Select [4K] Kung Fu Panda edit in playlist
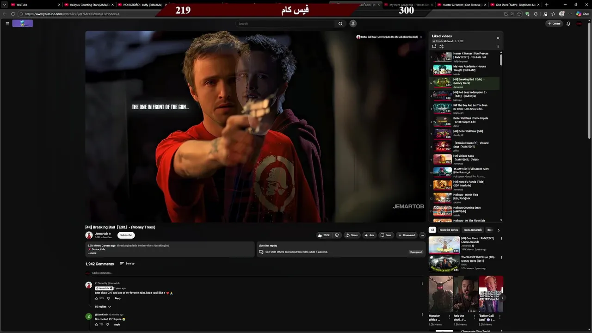 point(464,185)
